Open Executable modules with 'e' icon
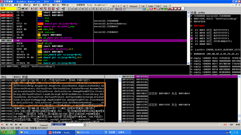 (72, 8)
